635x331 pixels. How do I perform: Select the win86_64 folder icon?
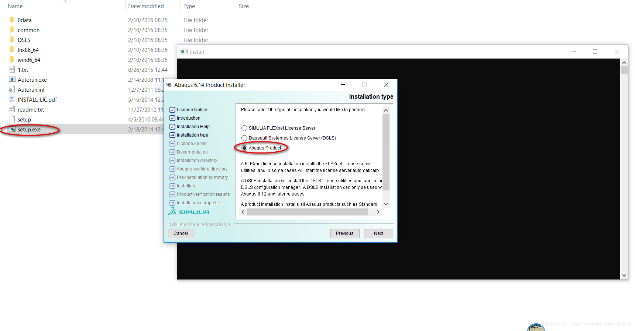pos(12,59)
